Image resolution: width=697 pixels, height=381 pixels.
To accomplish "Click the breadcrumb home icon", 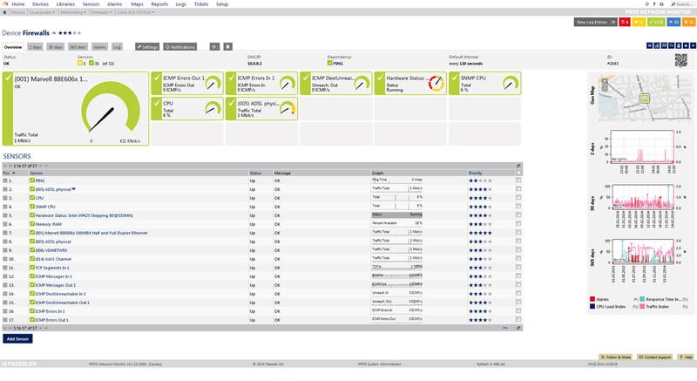I will [4, 12].
